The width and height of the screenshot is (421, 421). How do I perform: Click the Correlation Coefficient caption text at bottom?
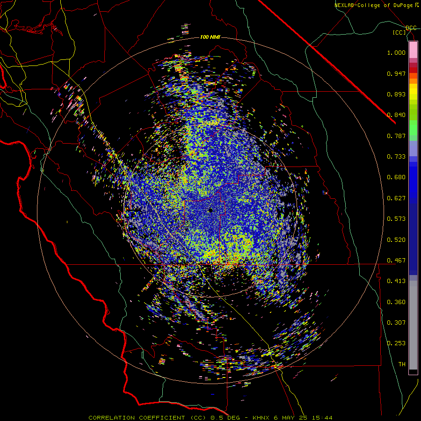210,418
